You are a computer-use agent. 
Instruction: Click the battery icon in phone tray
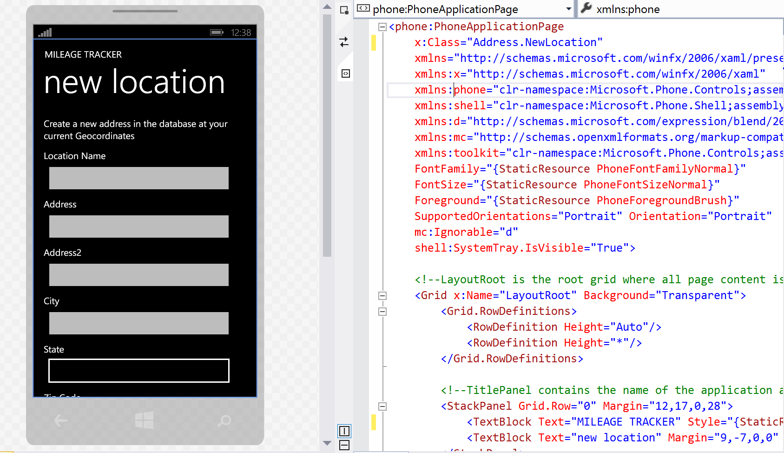click(x=217, y=33)
